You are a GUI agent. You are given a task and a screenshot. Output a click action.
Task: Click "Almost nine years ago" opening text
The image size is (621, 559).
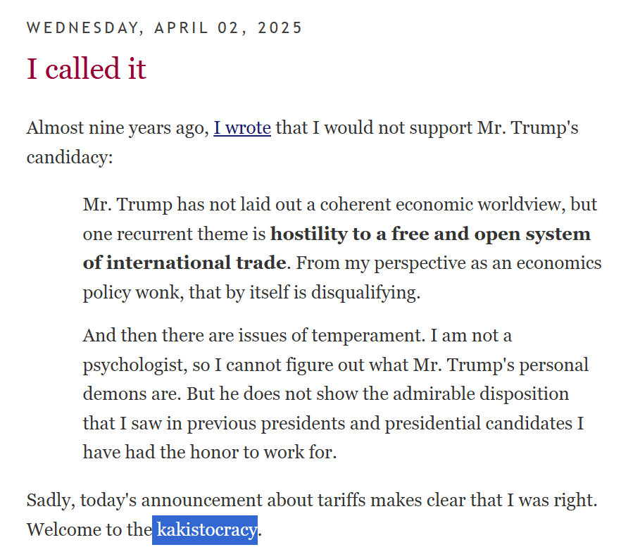118,128
